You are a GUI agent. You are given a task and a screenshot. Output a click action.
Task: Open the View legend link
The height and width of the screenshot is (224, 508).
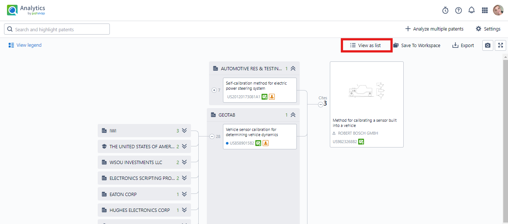tap(25, 45)
